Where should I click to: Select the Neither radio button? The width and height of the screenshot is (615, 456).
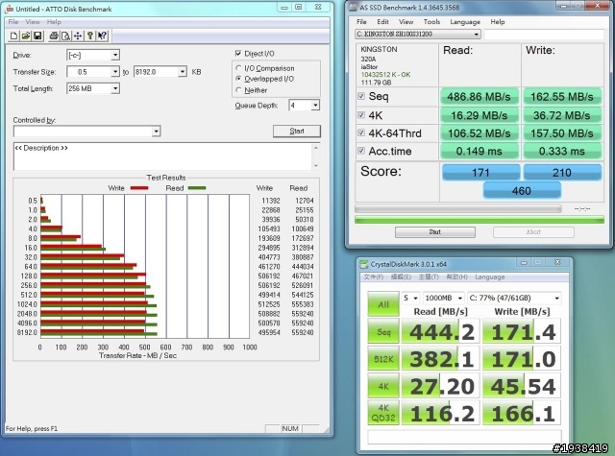pos(238,90)
